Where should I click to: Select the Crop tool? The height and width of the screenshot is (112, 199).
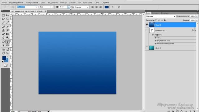click(3, 23)
